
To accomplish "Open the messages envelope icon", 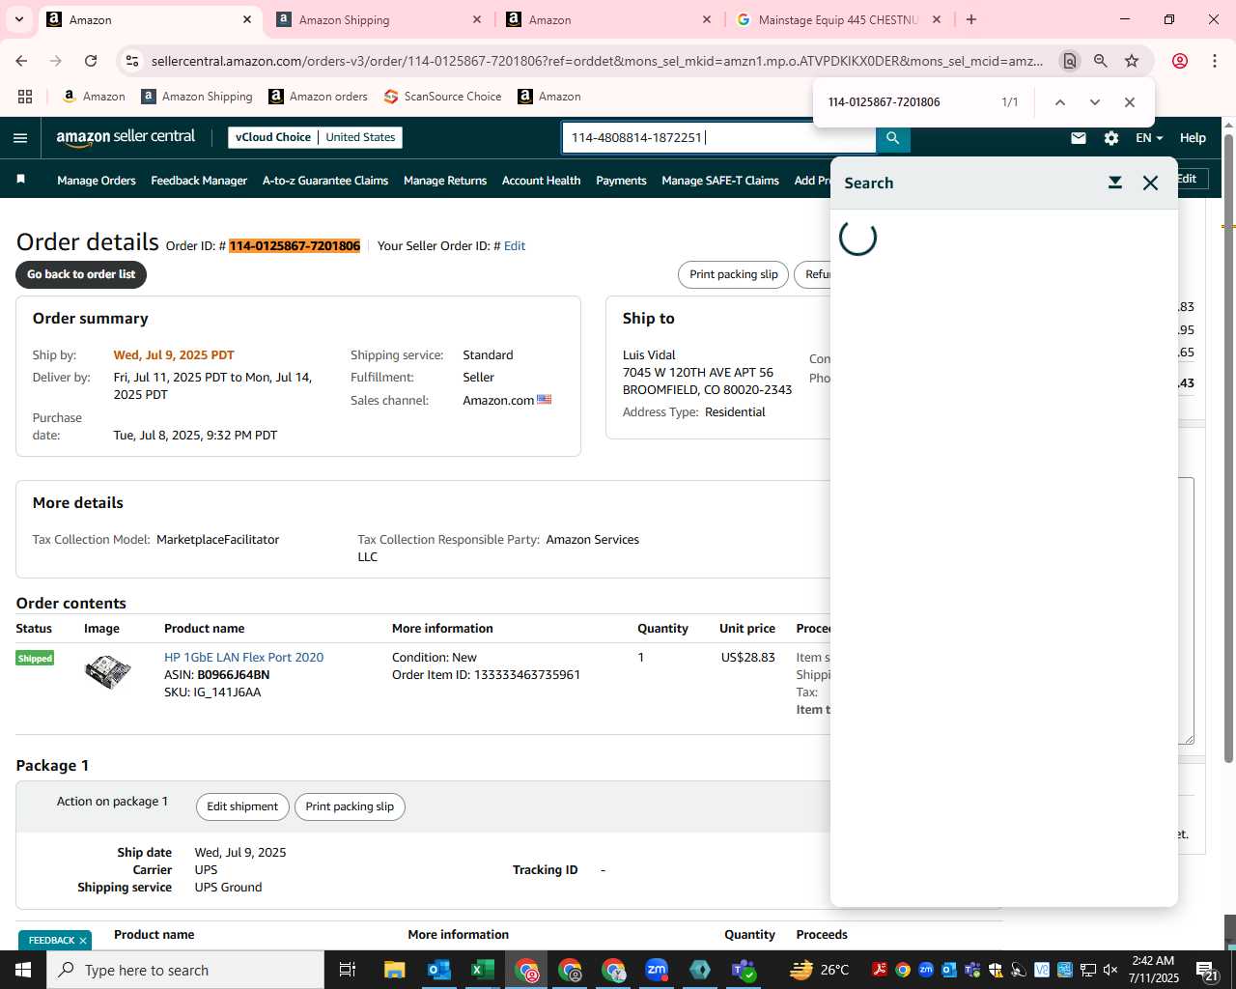I will pos(1079,138).
